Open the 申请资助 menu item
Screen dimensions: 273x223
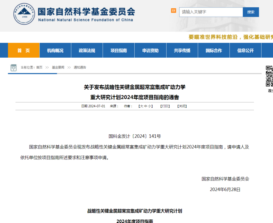click(150, 50)
